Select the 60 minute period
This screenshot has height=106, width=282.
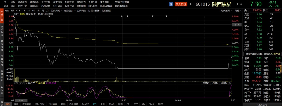coord(34,11)
